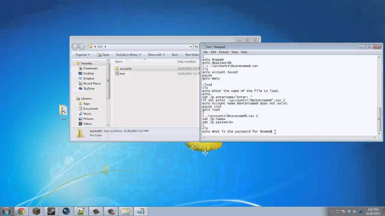Expand breadcrumb arrow after 'test' in address bar

click(105, 46)
